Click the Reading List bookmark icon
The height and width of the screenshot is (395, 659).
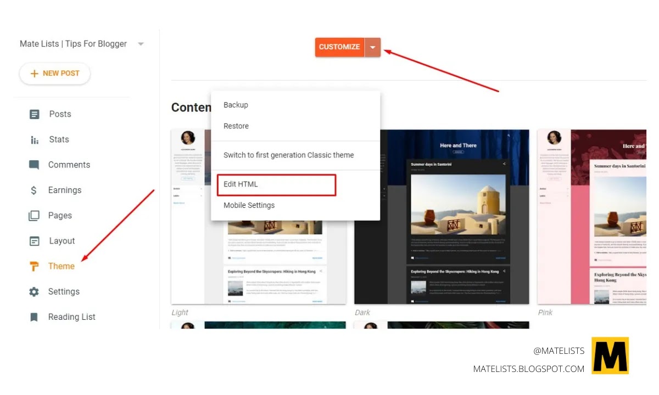(34, 317)
